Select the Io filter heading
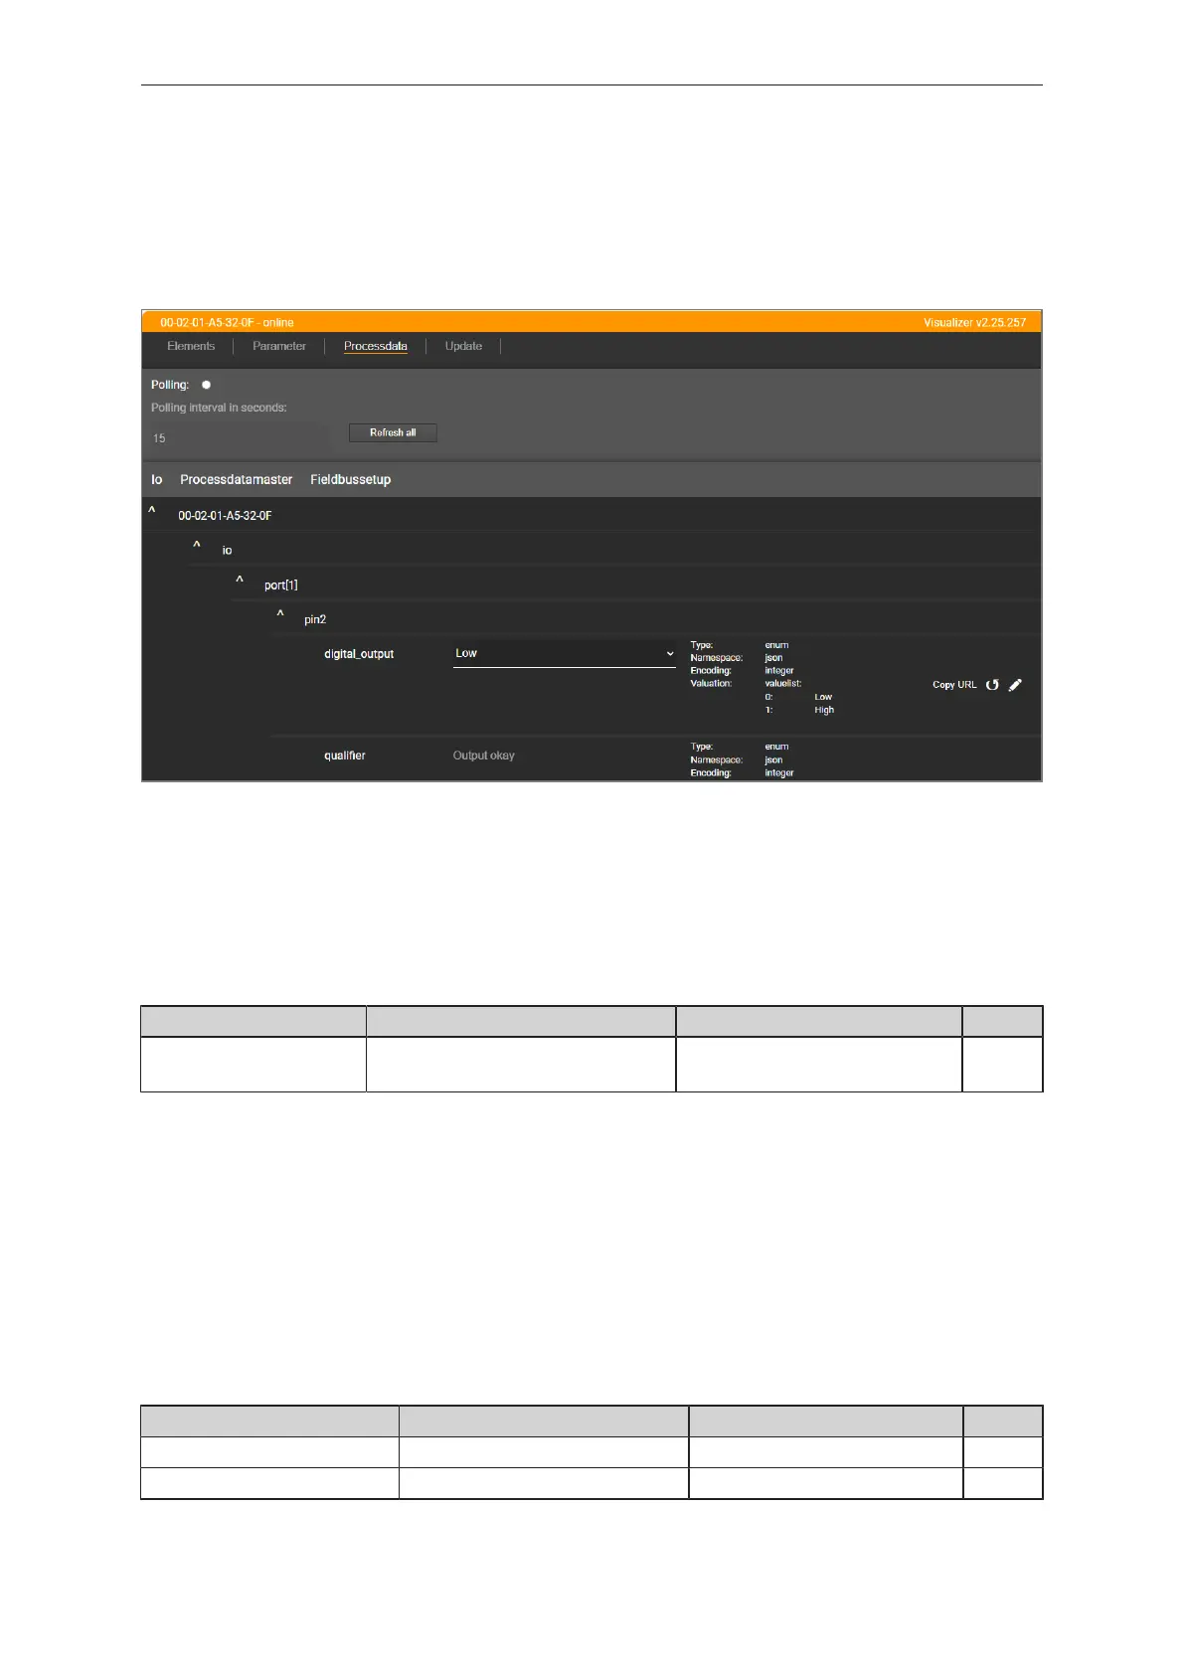This screenshot has width=1184, height=1674. click(x=157, y=479)
